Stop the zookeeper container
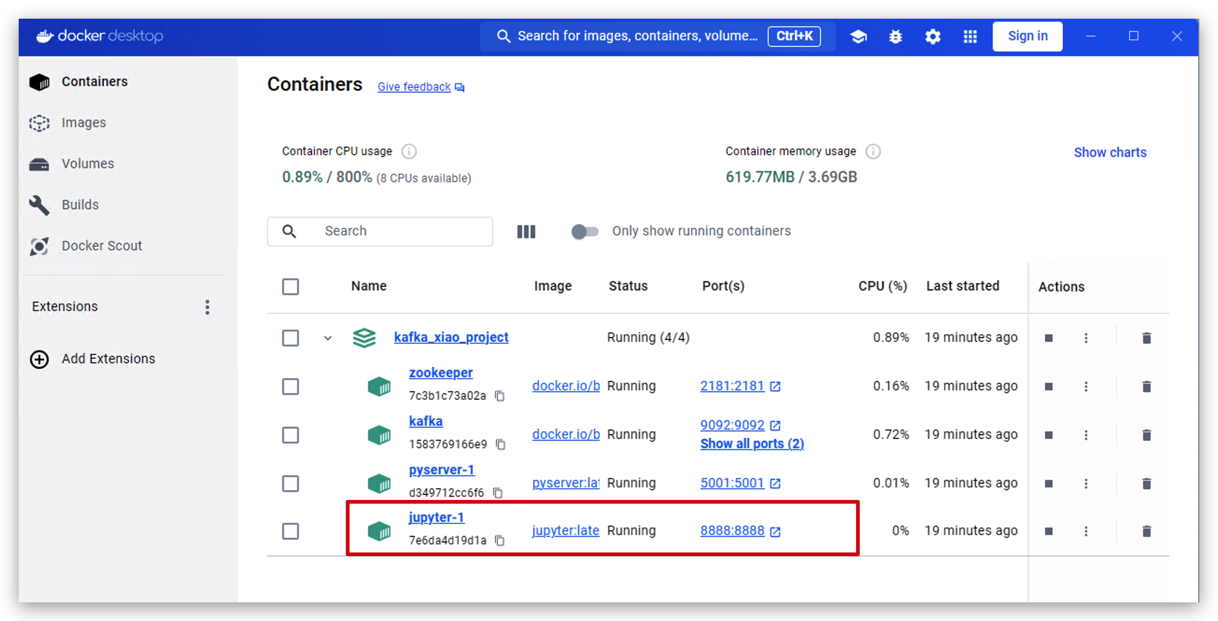This screenshot has height=621, width=1218. (x=1049, y=387)
